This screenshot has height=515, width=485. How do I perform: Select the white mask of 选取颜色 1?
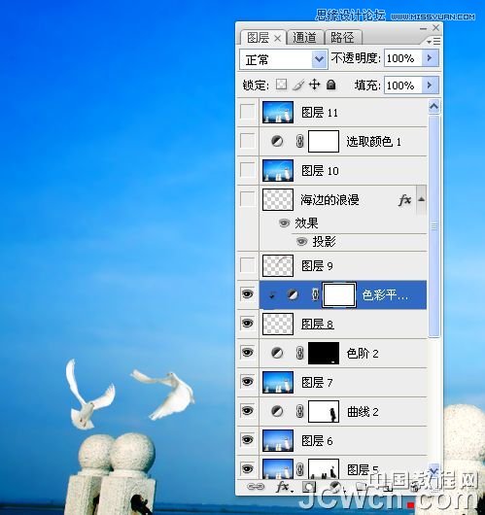324,141
